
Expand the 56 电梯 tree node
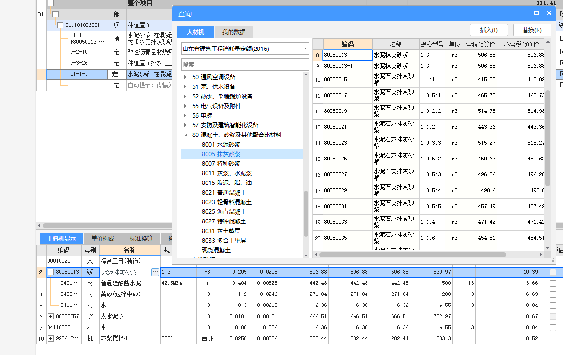[185, 116]
